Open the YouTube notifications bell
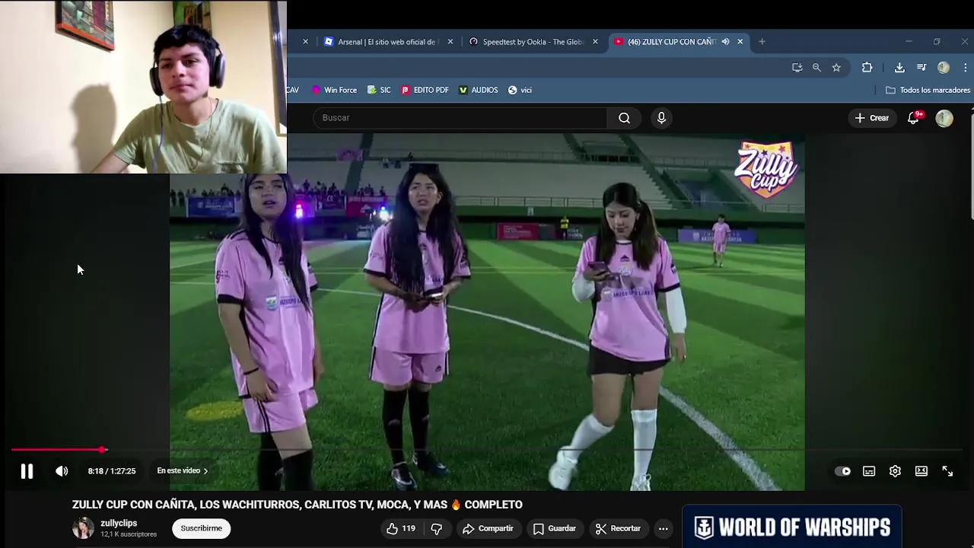The image size is (974, 548). [913, 118]
